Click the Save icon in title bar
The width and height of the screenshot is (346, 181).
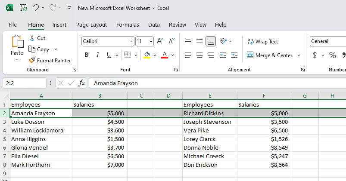pos(23,8)
